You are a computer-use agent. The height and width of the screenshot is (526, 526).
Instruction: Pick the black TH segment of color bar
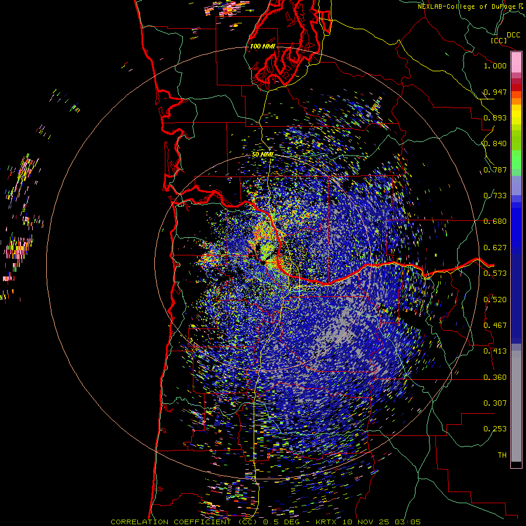516,464
